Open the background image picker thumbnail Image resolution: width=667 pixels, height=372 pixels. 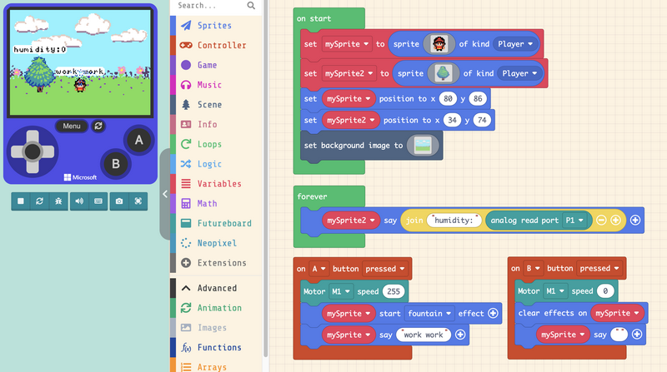tap(424, 145)
